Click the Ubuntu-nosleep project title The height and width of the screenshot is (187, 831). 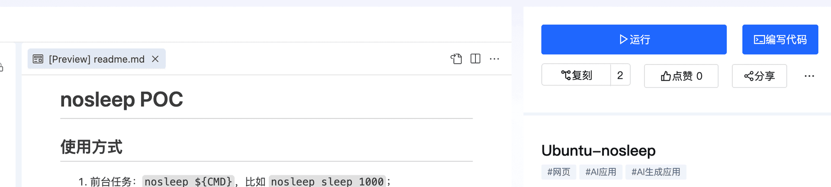[x=598, y=151]
